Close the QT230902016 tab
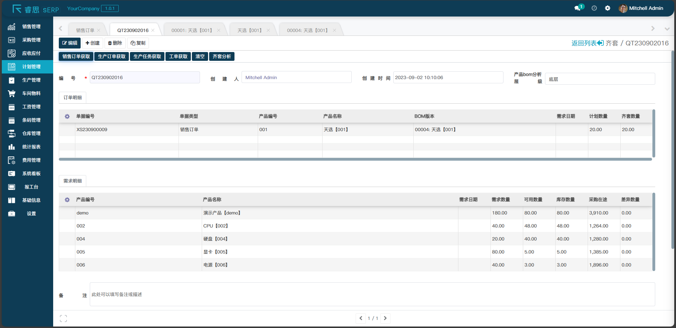The height and width of the screenshot is (328, 676). 153,31
